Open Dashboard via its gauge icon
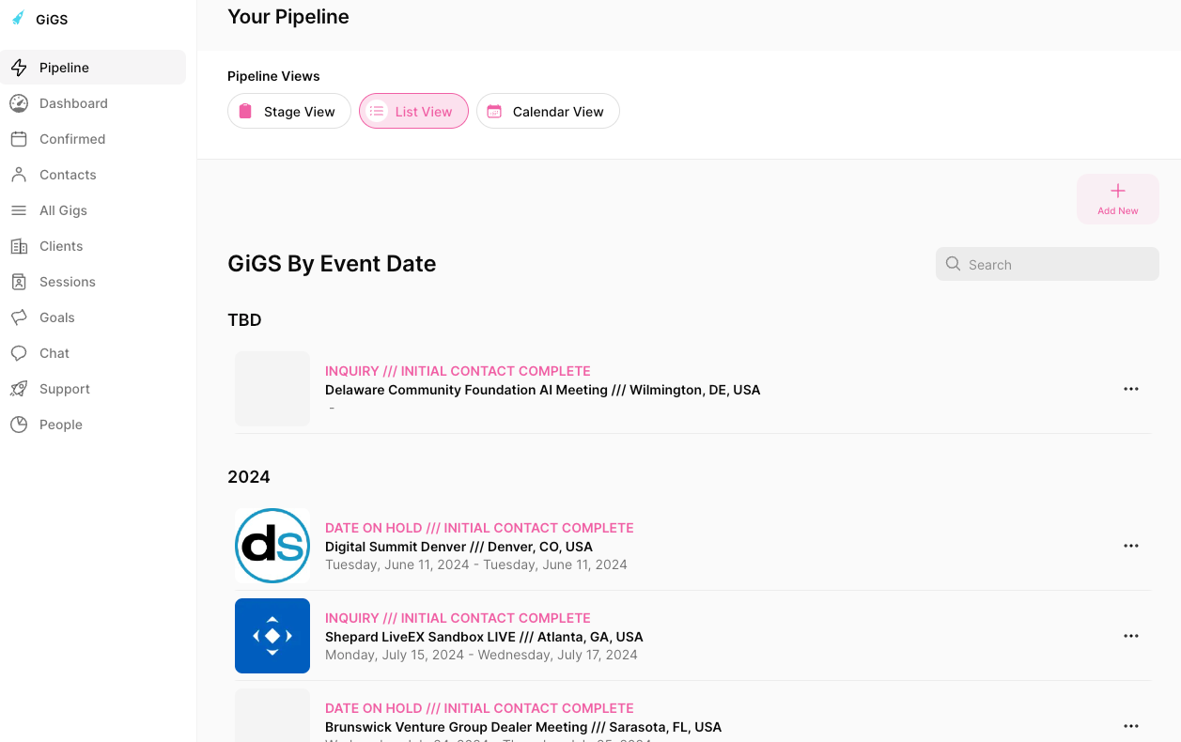This screenshot has width=1181, height=742. pyautogui.click(x=19, y=103)
